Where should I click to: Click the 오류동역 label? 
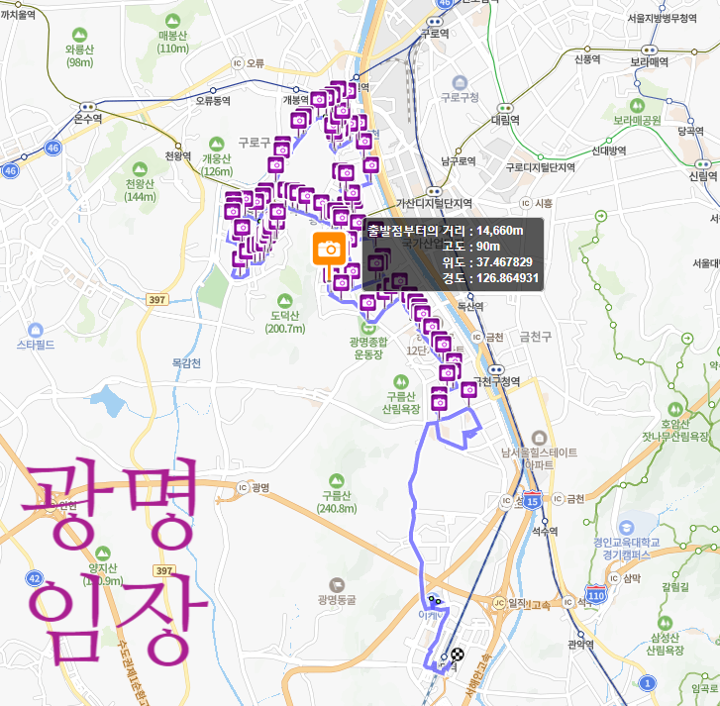tap(213, 101)
